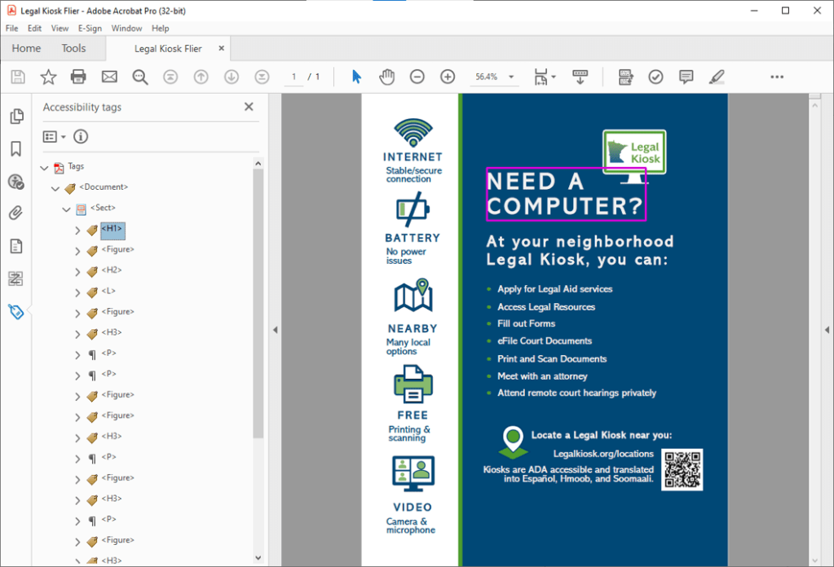834x567 pixels.
Task: Zoom in using the plus icon
Action: pos(447,76)
